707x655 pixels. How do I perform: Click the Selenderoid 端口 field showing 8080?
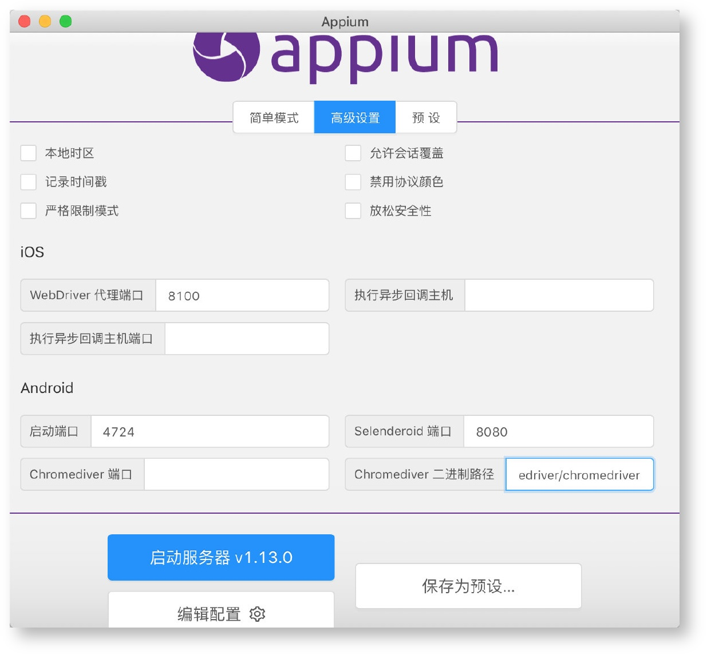[x=558, y=431]
